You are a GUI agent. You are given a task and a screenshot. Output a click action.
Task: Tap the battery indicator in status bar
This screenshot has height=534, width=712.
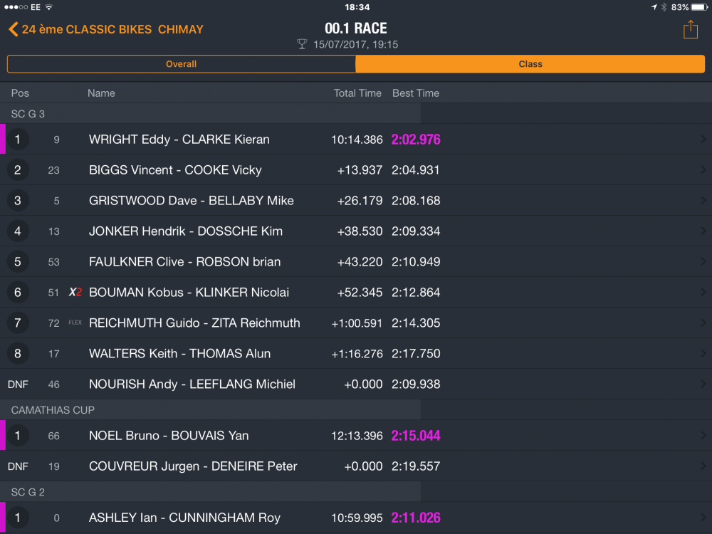pos(699,7)
